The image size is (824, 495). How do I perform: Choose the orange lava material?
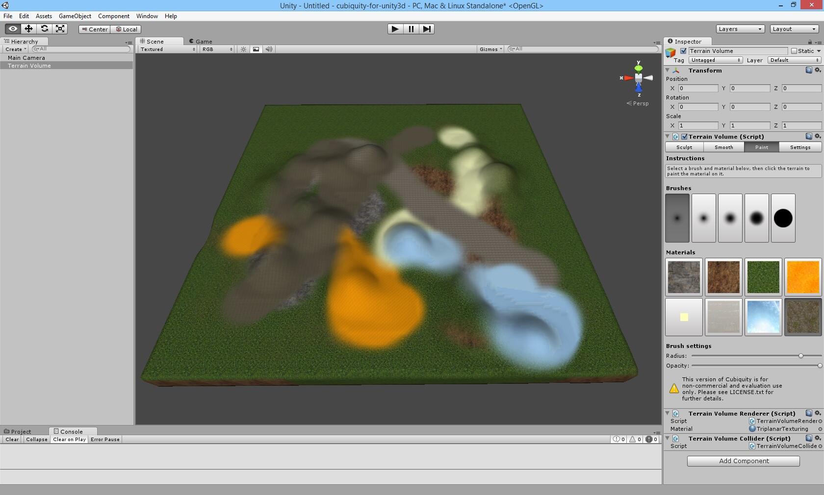click(x=803, y=277)
